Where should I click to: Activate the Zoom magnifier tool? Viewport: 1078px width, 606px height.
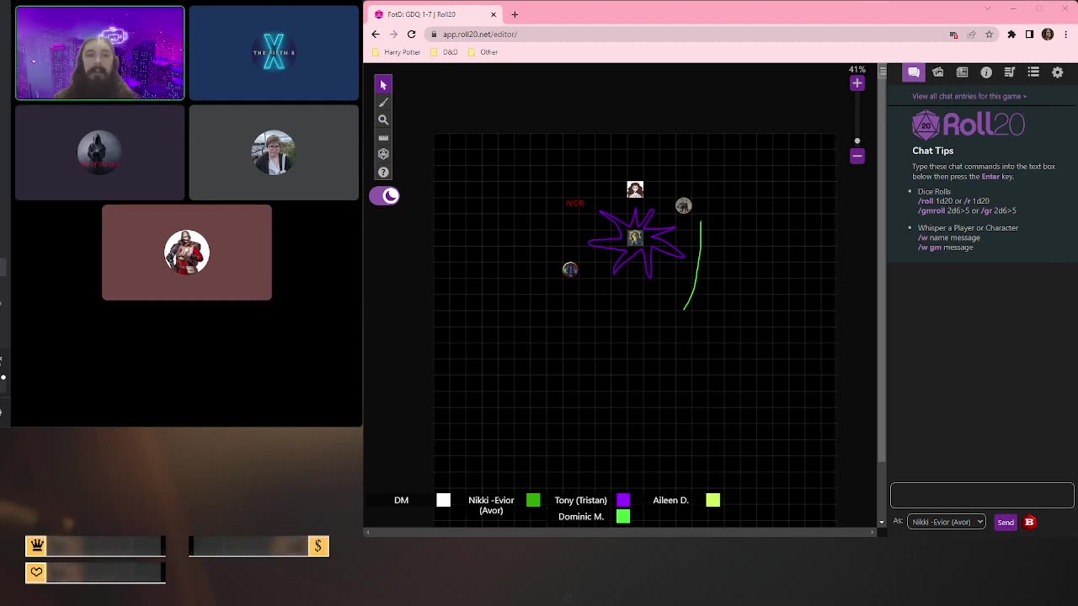383,120
